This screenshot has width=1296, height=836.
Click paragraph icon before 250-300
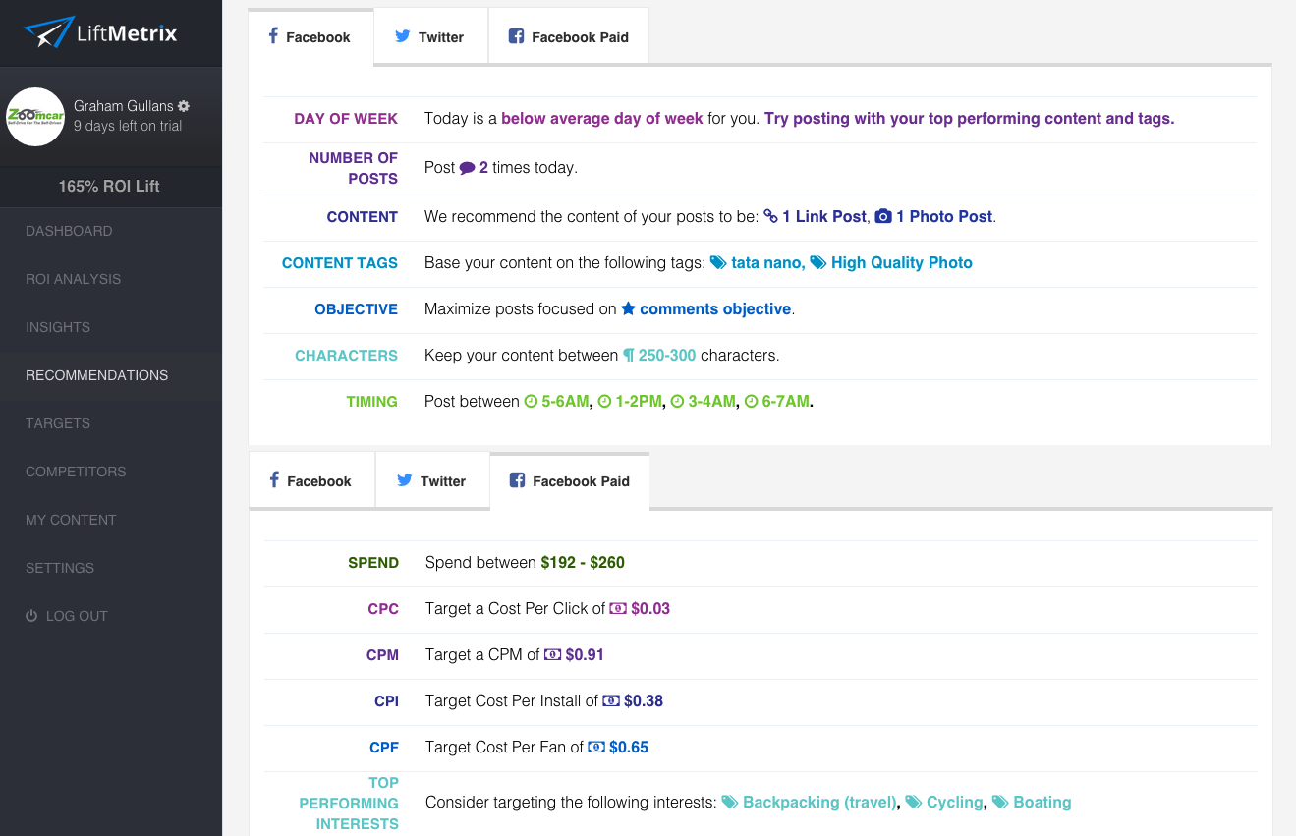click(629, 355)
